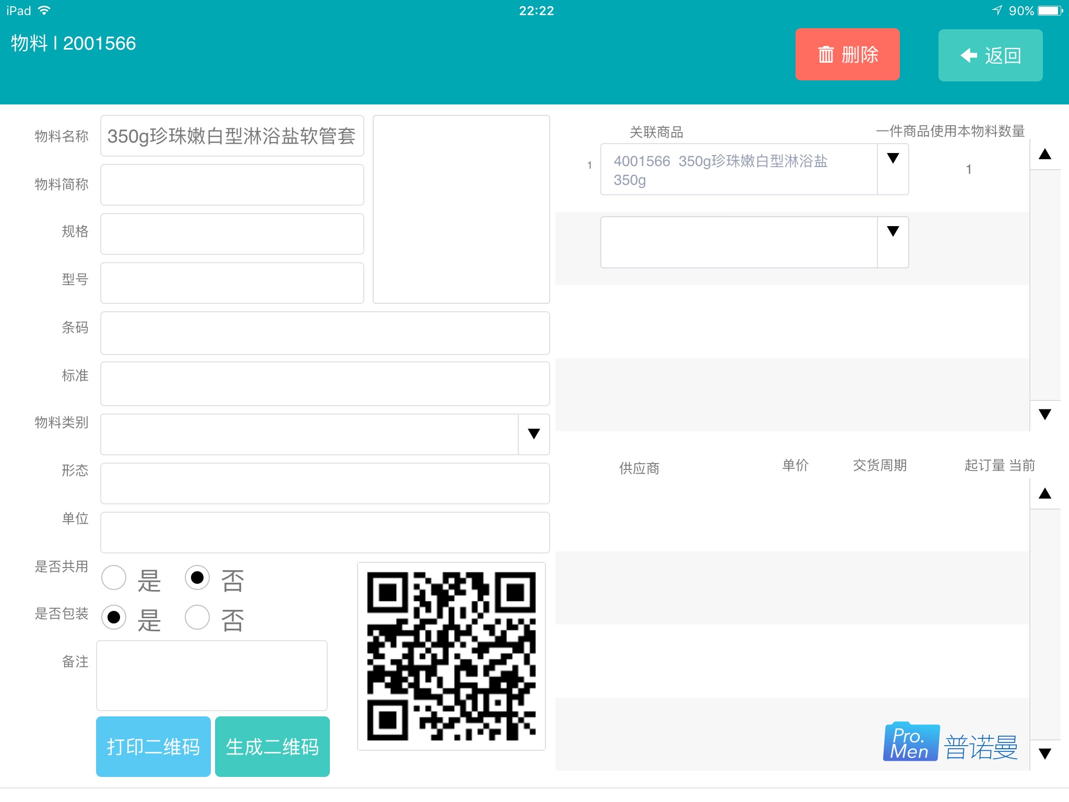Click the 标准 input field
The image size is (1069, 802).
pos(325,384)
